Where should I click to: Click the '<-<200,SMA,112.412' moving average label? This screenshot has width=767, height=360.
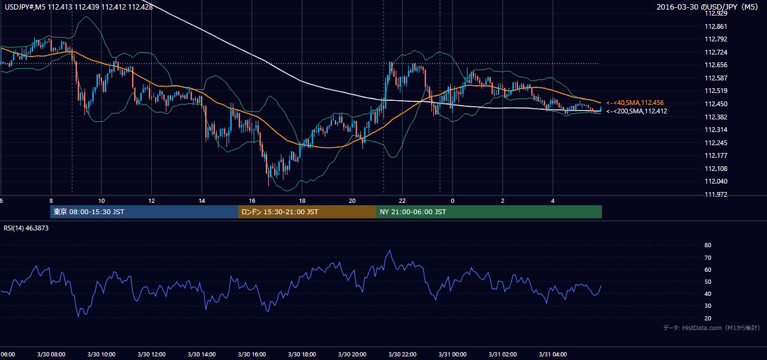(x=637, y=111)
